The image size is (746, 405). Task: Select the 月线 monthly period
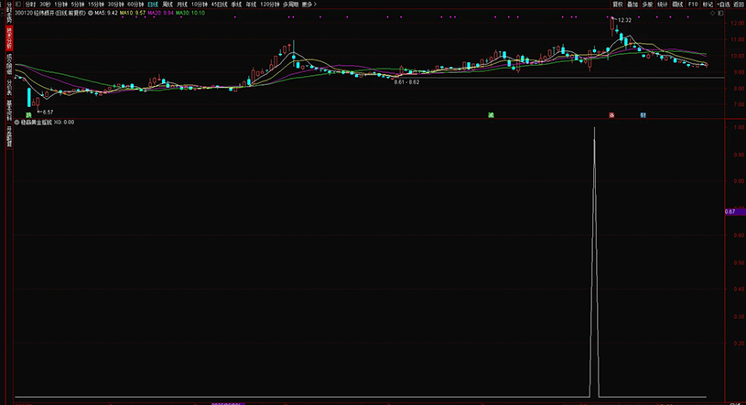point(182,5)
